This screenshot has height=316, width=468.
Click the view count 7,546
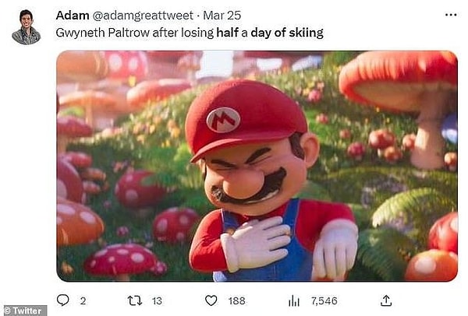[323, 300]
